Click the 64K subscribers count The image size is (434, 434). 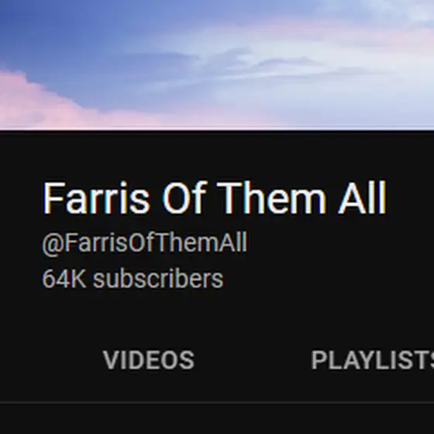point(133,279)
